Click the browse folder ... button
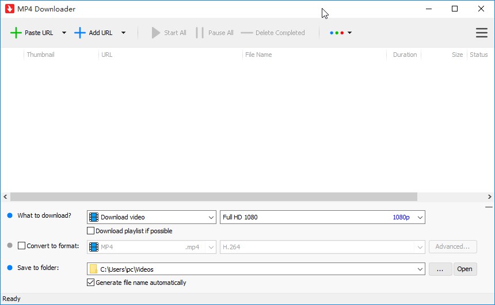This screenshot has height=305, width=495. tap(440, 269)
